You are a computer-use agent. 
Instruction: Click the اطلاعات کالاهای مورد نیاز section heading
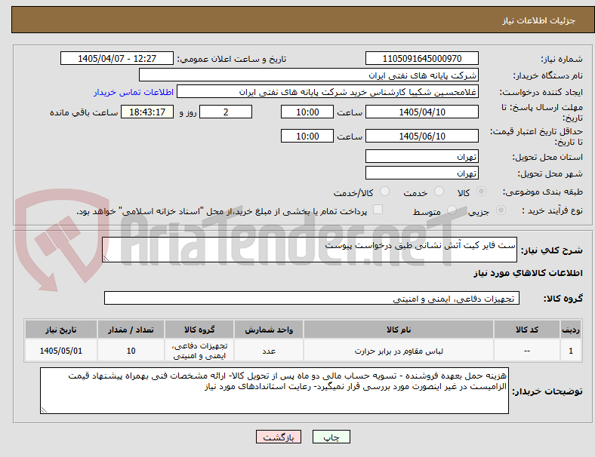528,273
